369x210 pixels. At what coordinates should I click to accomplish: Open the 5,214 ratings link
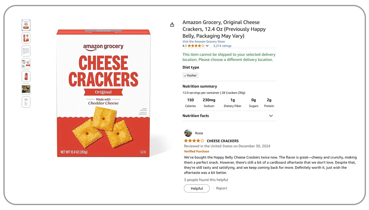coord(222,45)
